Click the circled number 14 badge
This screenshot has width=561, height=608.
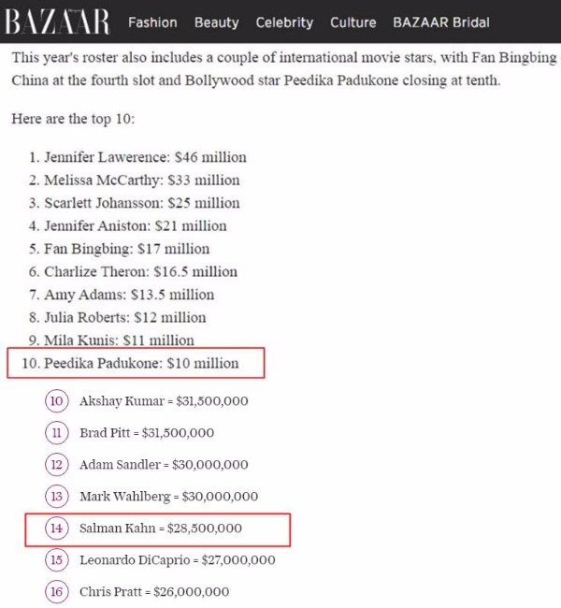coord(57,528)
